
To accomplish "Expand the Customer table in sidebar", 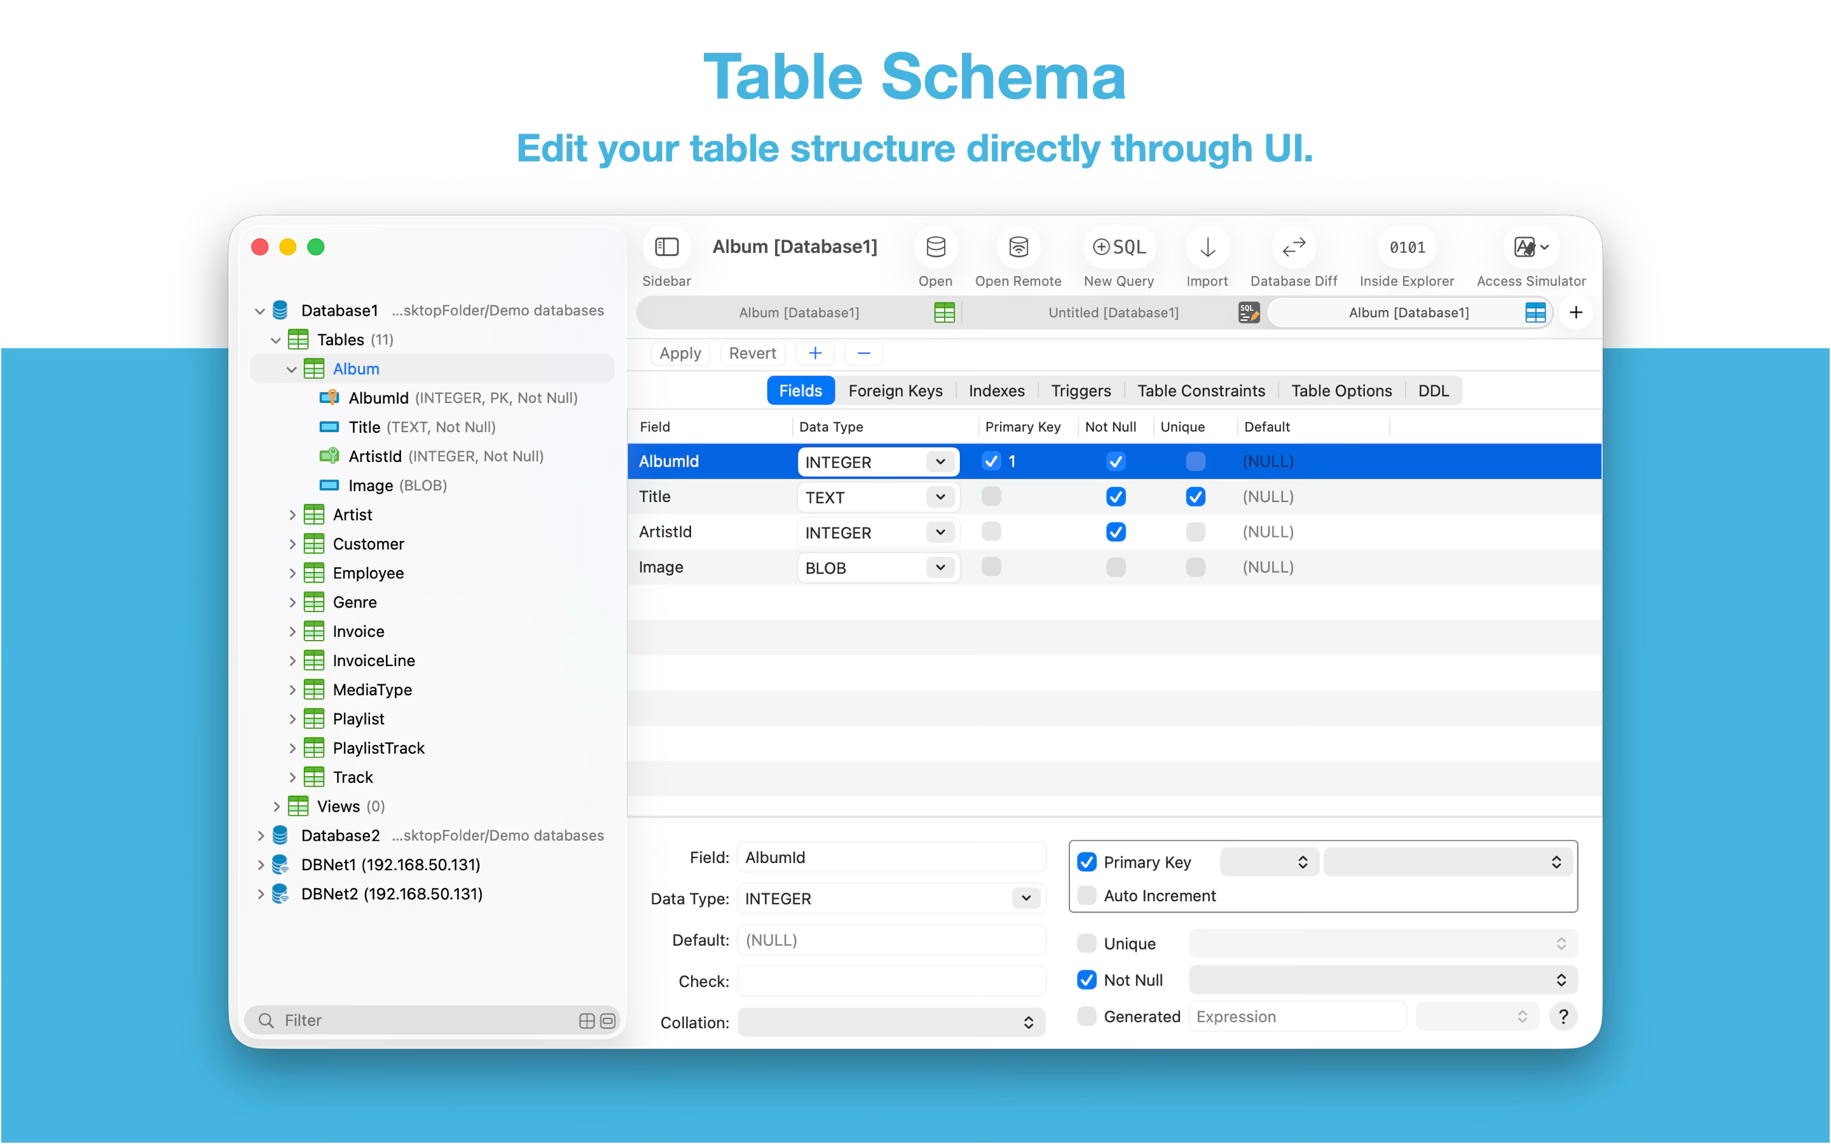I will pos(292,544).
